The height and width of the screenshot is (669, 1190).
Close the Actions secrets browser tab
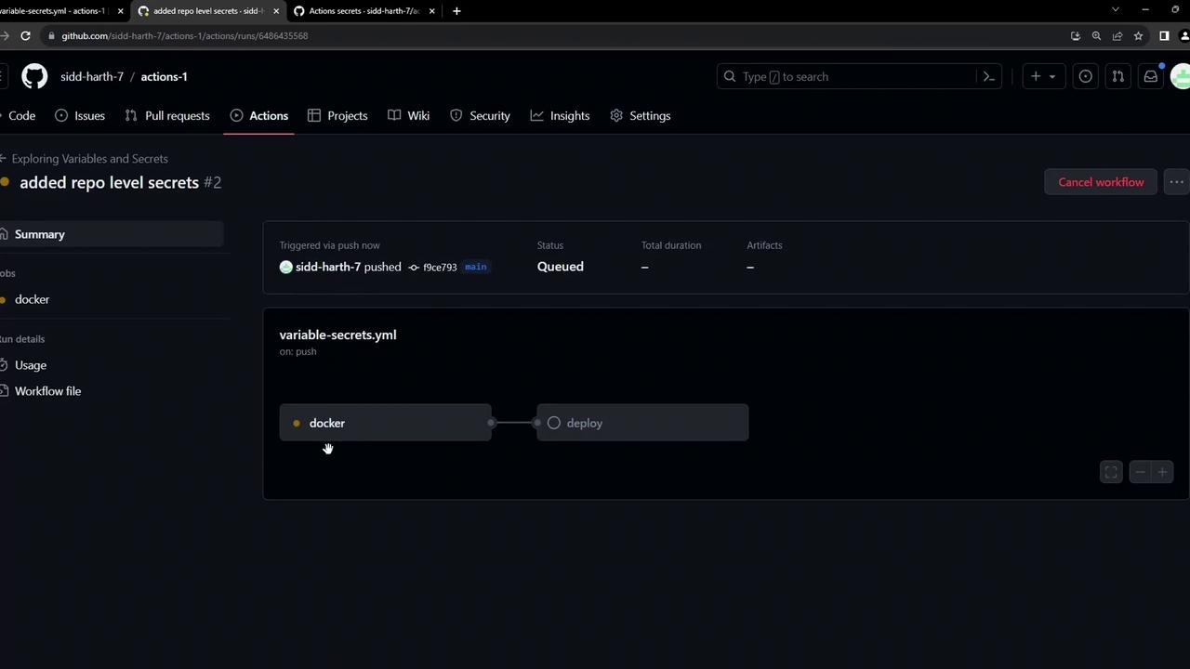click(431, 11)
